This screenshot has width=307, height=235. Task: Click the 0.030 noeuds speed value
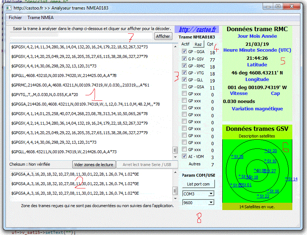[239, 101]
